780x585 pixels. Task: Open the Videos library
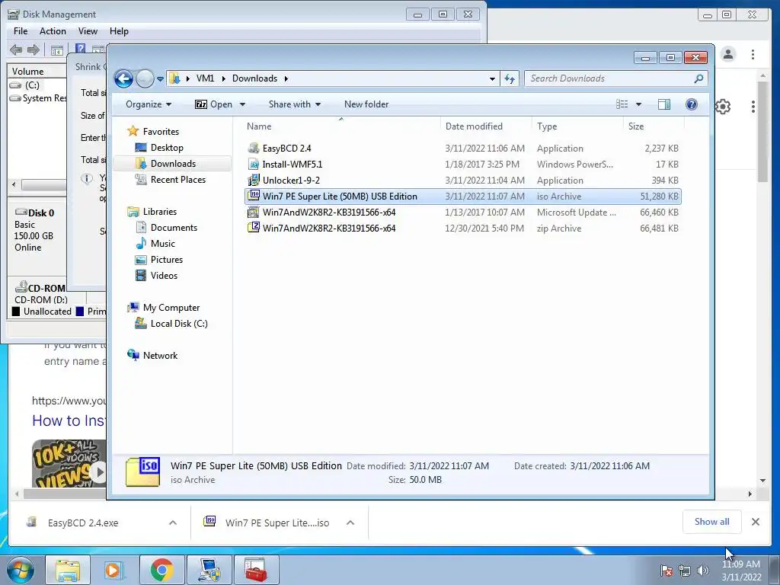pyautogui.click(x=164, y=275)
